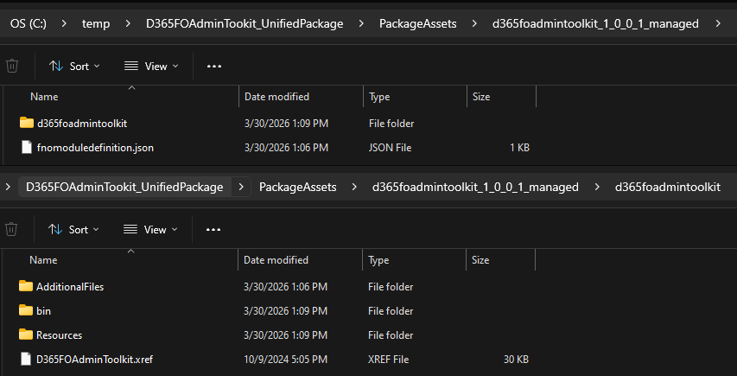The image size is (737, 376).
Task: Click the fnomoduledefinition.json file icon
Action: coord(26,148)
